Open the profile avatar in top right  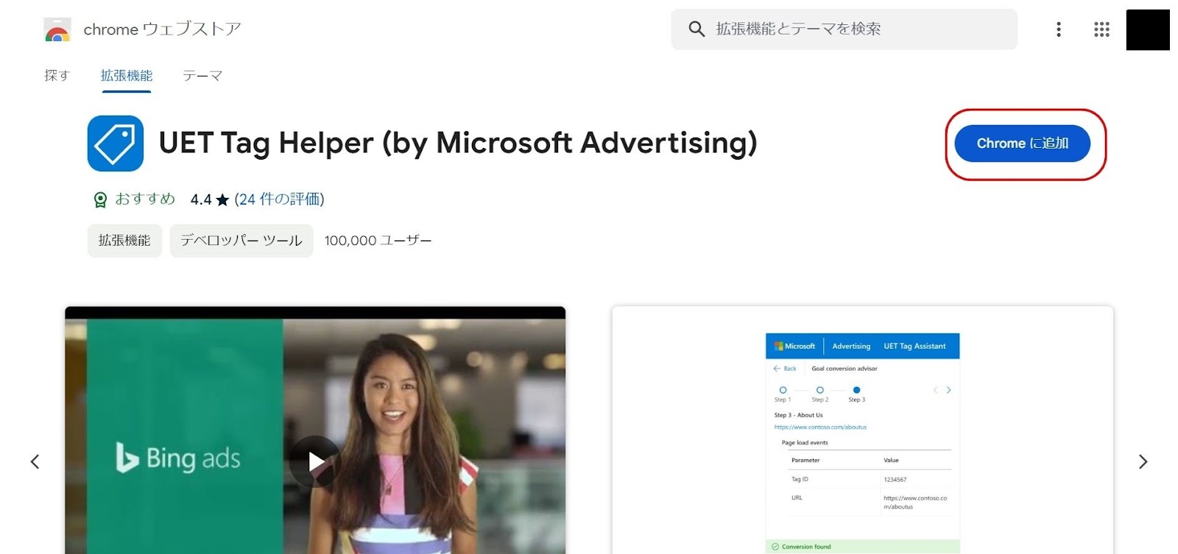[1148, 29]
